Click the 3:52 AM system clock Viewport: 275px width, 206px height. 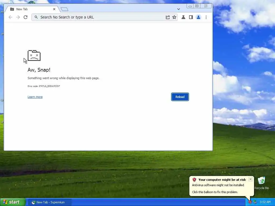pos(265,202)
